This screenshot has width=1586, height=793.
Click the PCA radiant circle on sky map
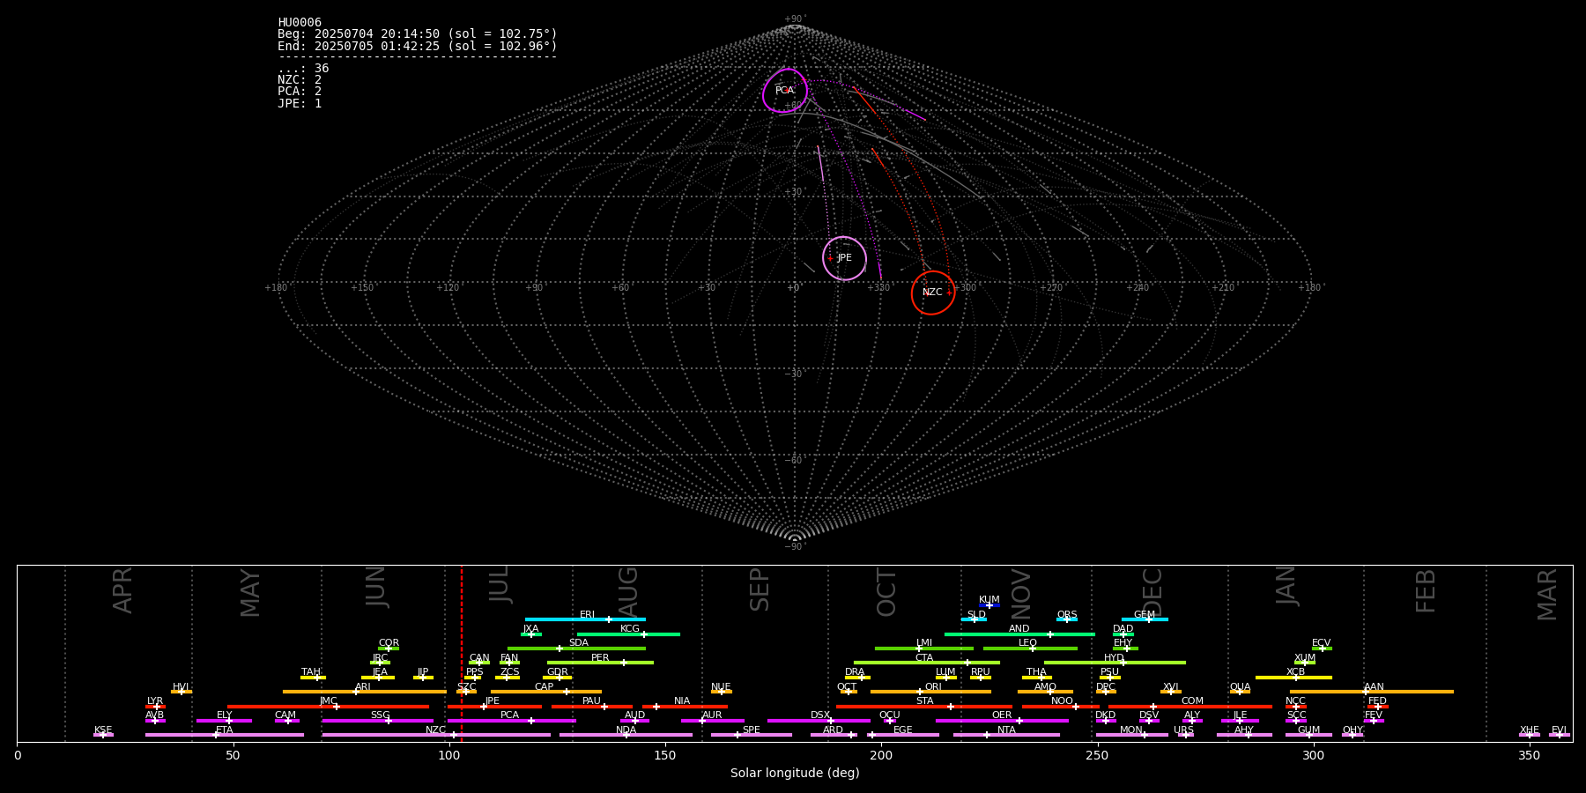coord(785,91)
